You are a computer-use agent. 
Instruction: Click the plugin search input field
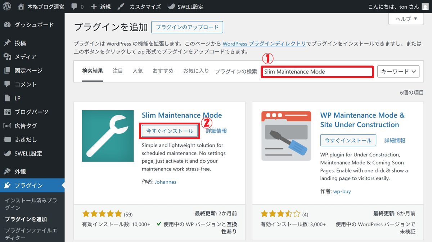point(317,72)
